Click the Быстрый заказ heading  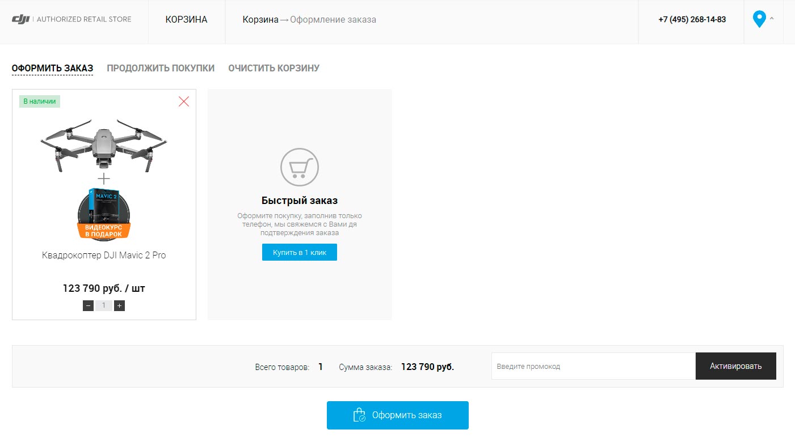(x=300, y=201)
